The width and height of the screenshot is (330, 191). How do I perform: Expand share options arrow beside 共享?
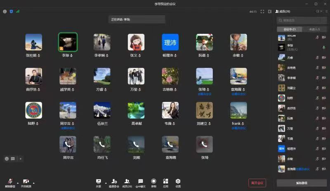106,182
